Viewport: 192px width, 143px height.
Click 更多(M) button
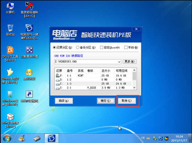pyautogui.click(x=130, y=61)
